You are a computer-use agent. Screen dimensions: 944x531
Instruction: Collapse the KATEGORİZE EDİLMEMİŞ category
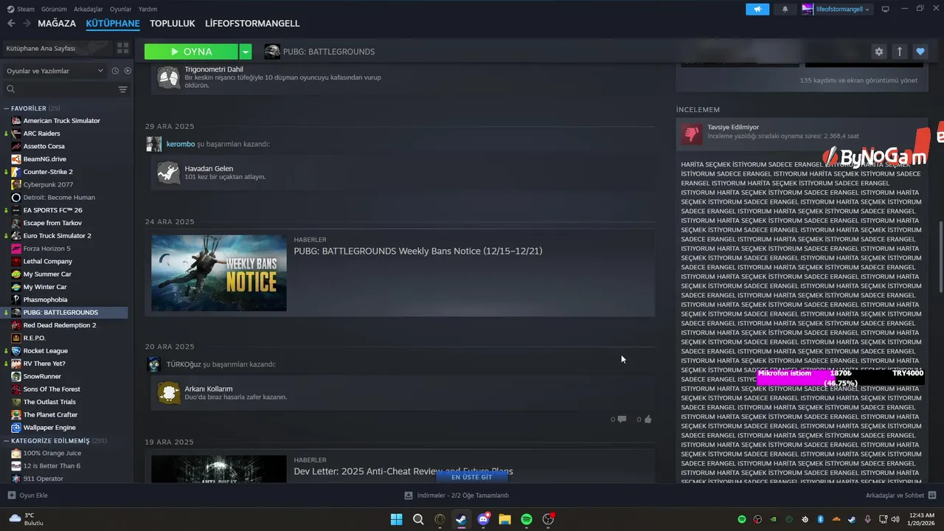point(6,440)
